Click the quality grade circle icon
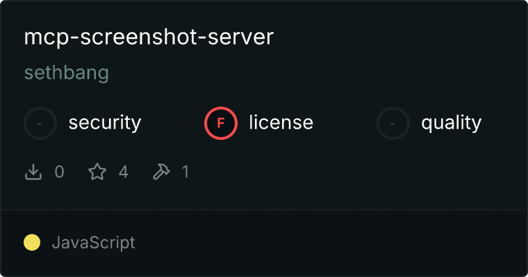 393,123
